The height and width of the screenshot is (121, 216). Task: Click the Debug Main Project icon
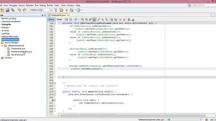[x=72, y=10]
